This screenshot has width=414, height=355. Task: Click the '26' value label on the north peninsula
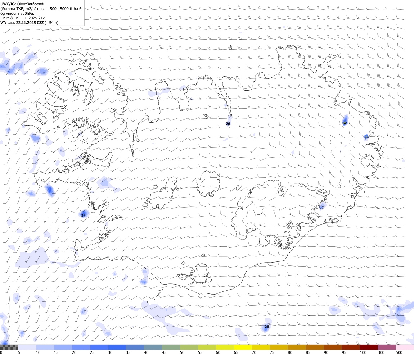point(228,124)
